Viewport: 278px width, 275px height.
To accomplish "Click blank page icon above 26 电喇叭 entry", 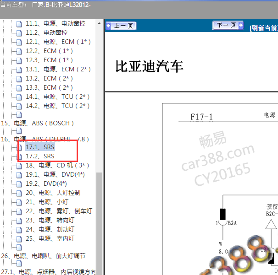I will [x=19, y=248].
